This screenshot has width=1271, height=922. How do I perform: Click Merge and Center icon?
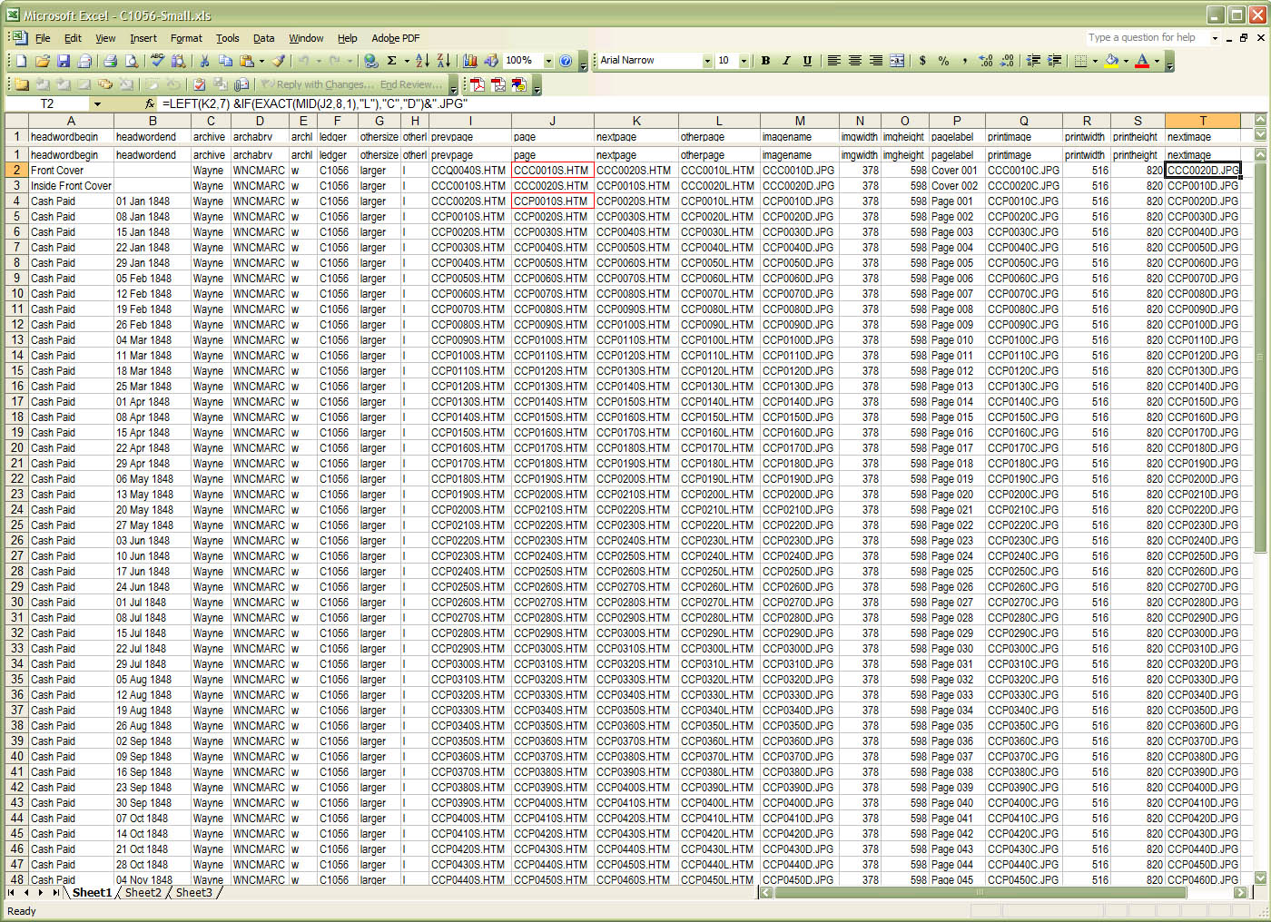(x=897, y=61)
